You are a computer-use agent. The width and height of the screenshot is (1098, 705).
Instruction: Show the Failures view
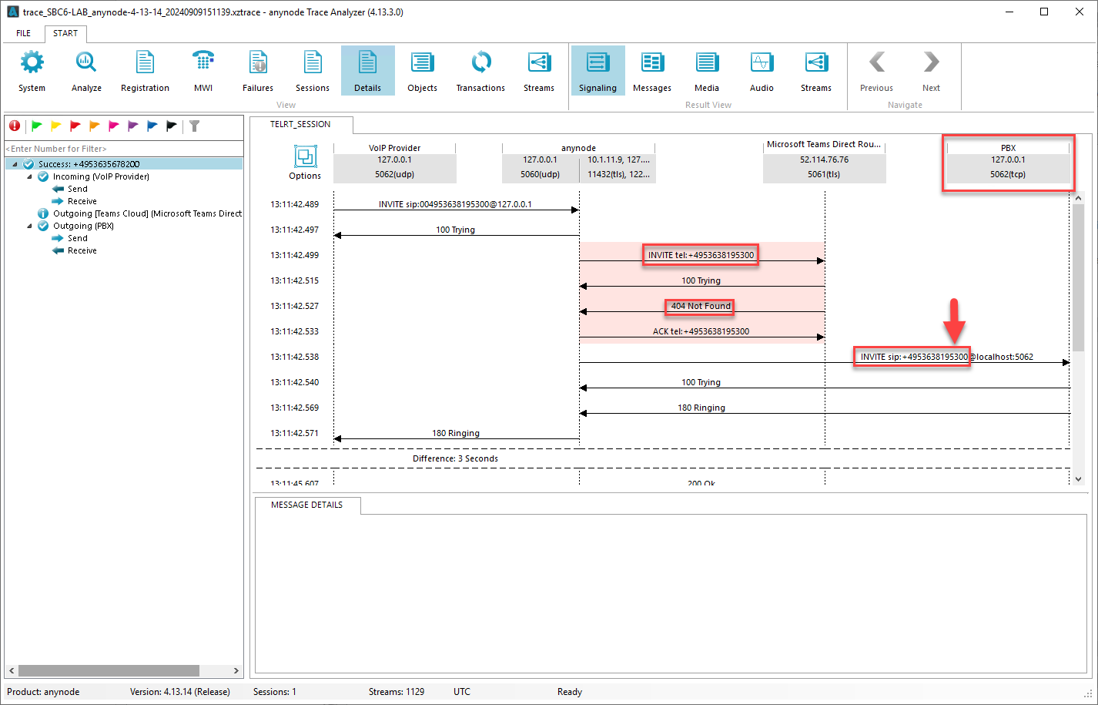(258, 70)
